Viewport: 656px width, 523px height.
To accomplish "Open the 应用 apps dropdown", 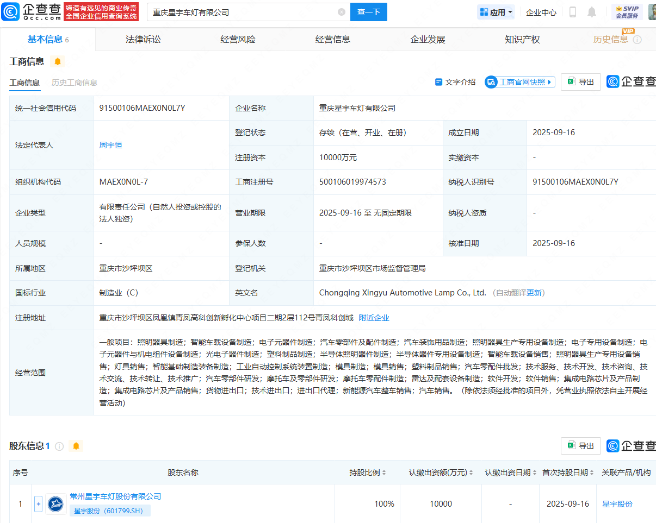I will (x=495, y=12).
